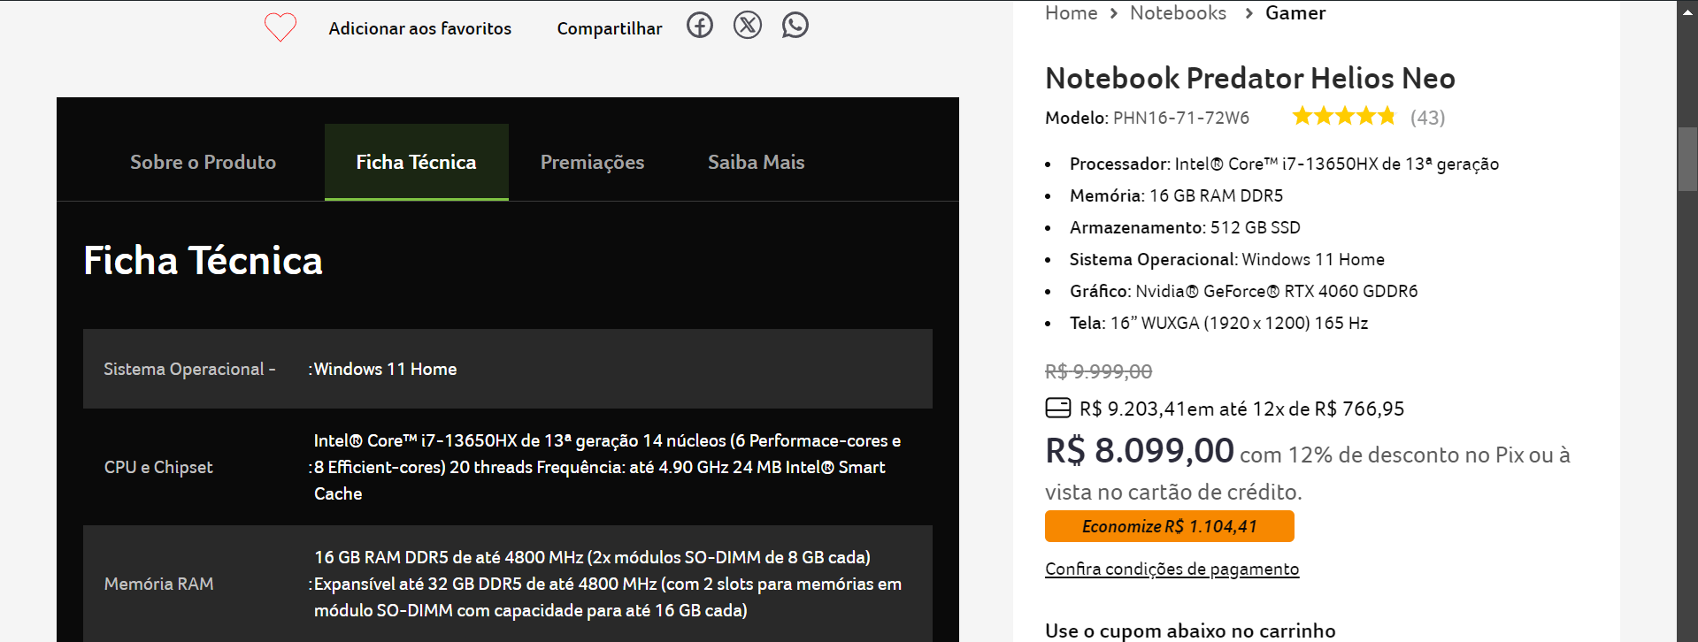Screen dimensions: 1698x642
Task: Share the product on Facebook
Action: (x=700, y=25)
